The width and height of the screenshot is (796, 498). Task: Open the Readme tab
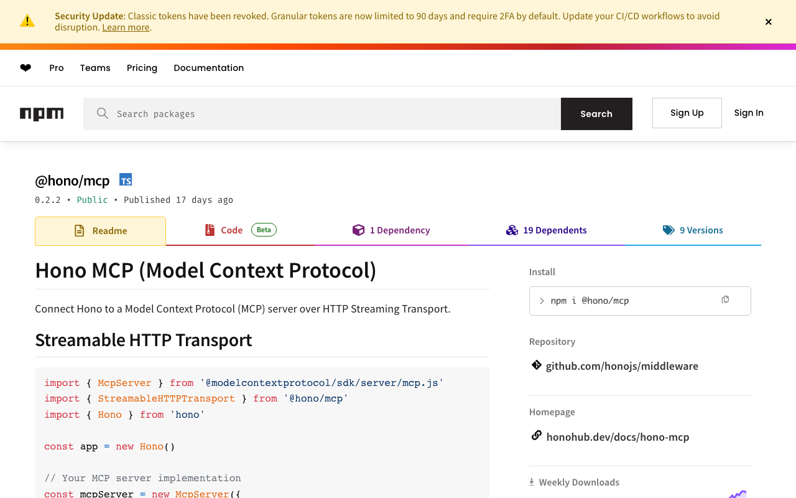click(101, 231)
